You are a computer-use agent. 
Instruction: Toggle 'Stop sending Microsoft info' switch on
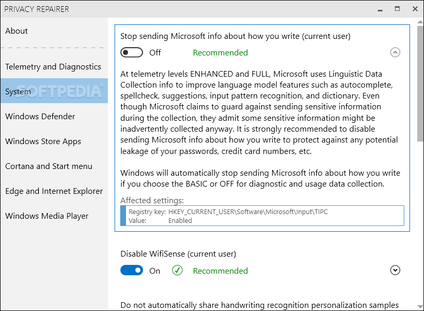pyautogui.click(x=132, y=52)
